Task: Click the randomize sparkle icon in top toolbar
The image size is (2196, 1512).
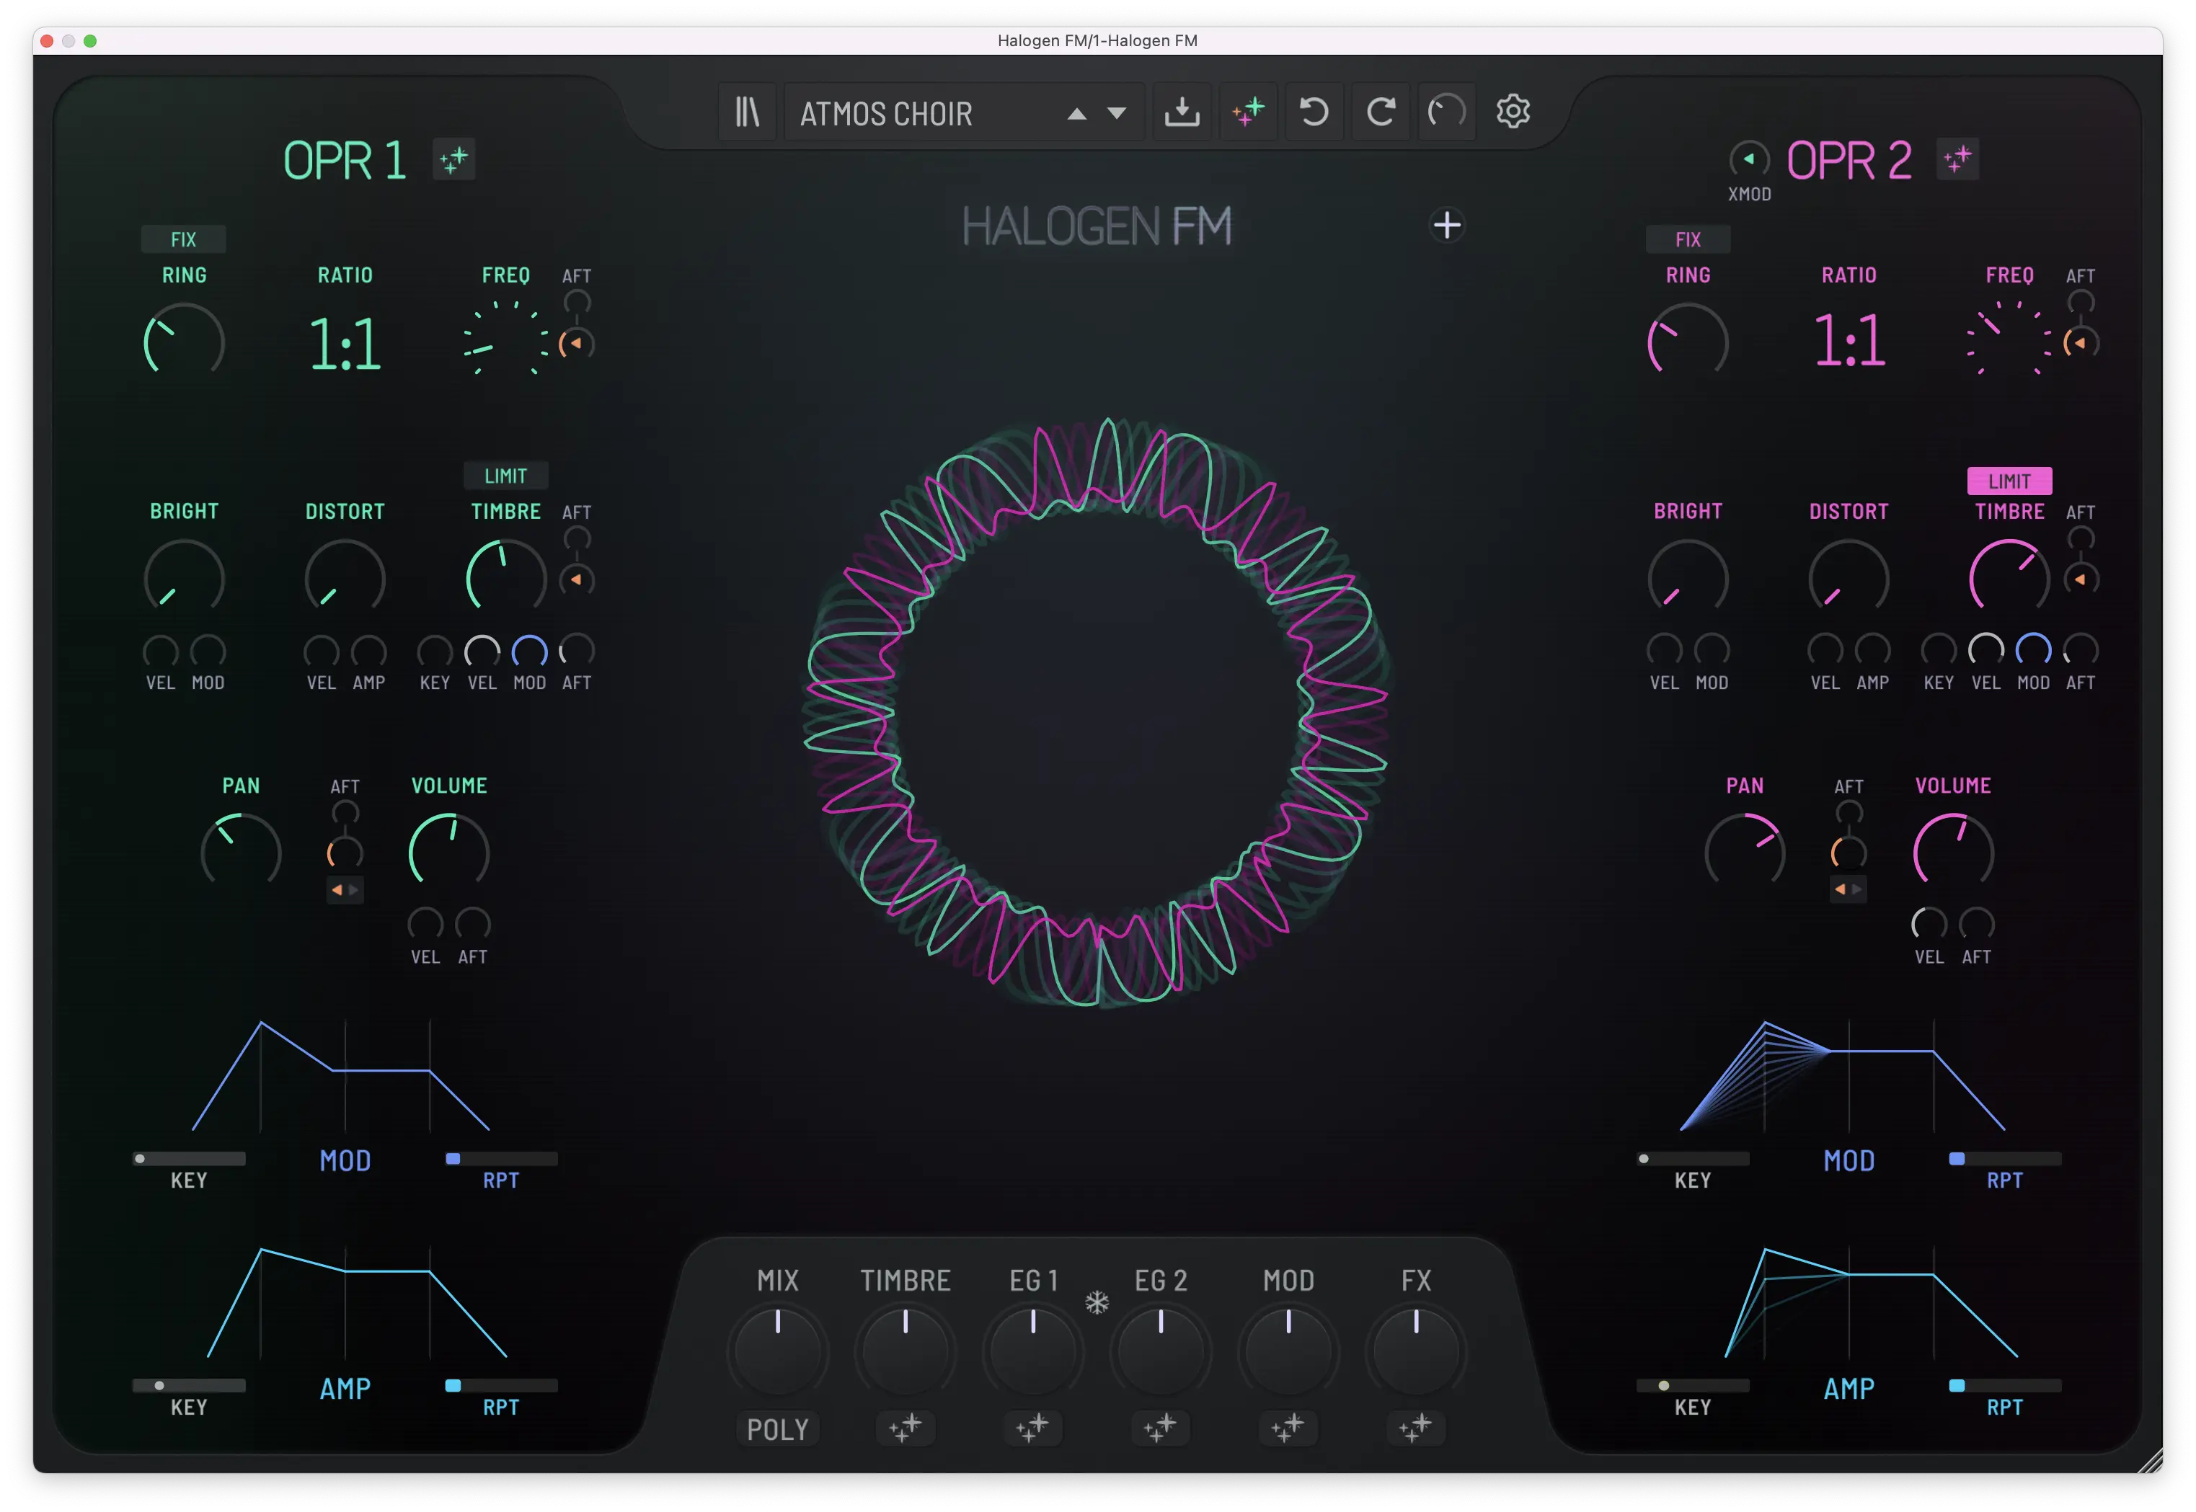Action: (1248, 112)
